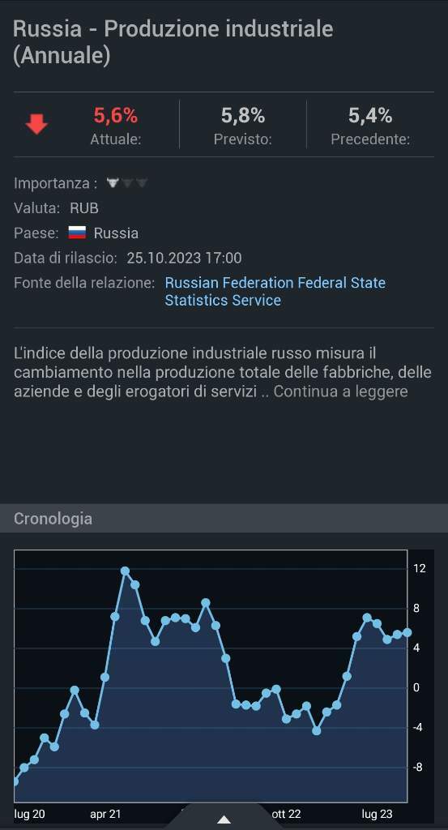Click the first bull importance icon
Screen dimensions: 448x830
pos(112,183)
